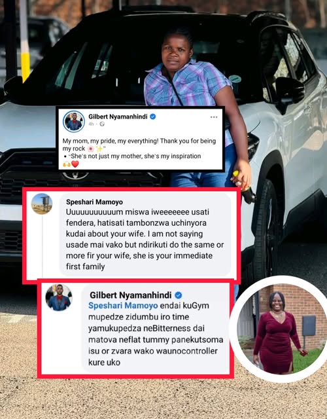Image resolution: width=327 pixels, height=419 pixels.
Task: Click the sparkles emoji after 'my rock'
Action: (99, 149)
